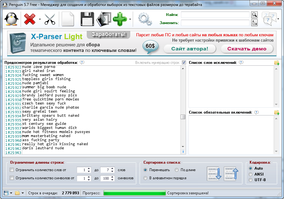
Task: Click the scissors cut icon
Action: (50, 19)
